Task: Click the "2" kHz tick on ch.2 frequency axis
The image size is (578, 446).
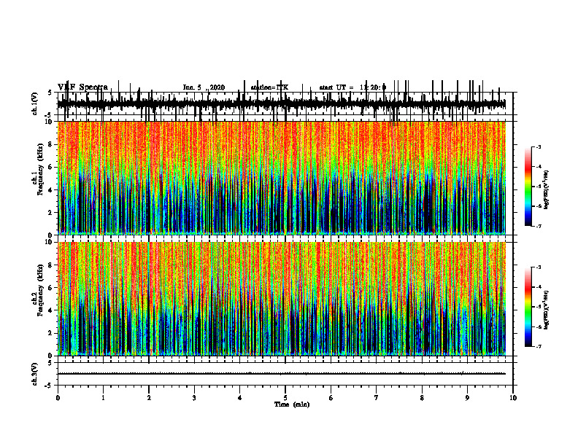Action: [51, 333]
